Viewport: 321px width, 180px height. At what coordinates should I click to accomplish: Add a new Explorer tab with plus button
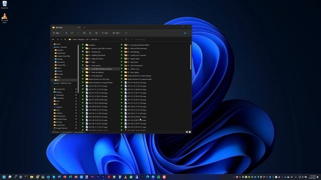coord(85,27)
